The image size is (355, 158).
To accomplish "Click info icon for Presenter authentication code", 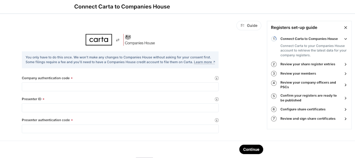I will [217, 120].
